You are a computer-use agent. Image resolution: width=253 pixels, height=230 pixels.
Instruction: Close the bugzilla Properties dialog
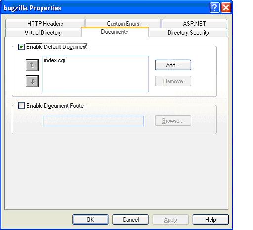(x=226, y=8)
